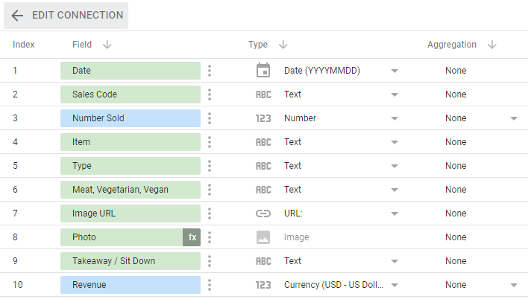528x305 pixels.
Task: Open type dropdown for Sales Code
Action: click(x=395, y=94)
